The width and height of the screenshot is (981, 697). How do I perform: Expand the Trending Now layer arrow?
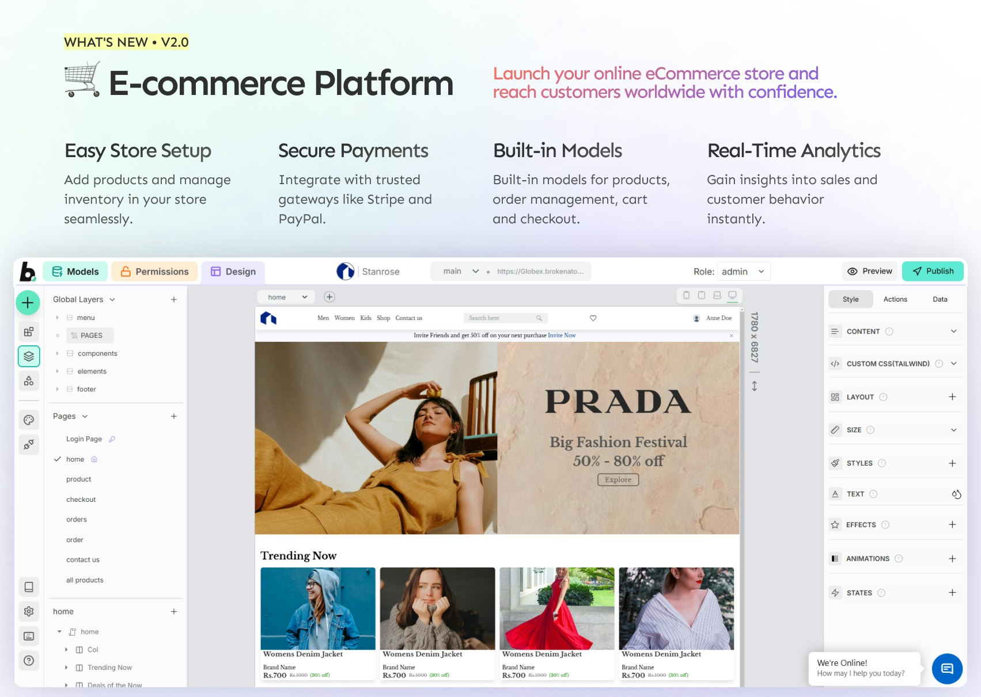click(x=67, y=668)
